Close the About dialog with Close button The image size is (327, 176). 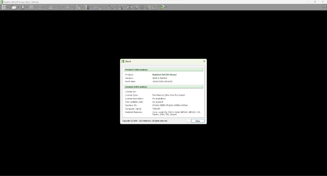[198, 121]
